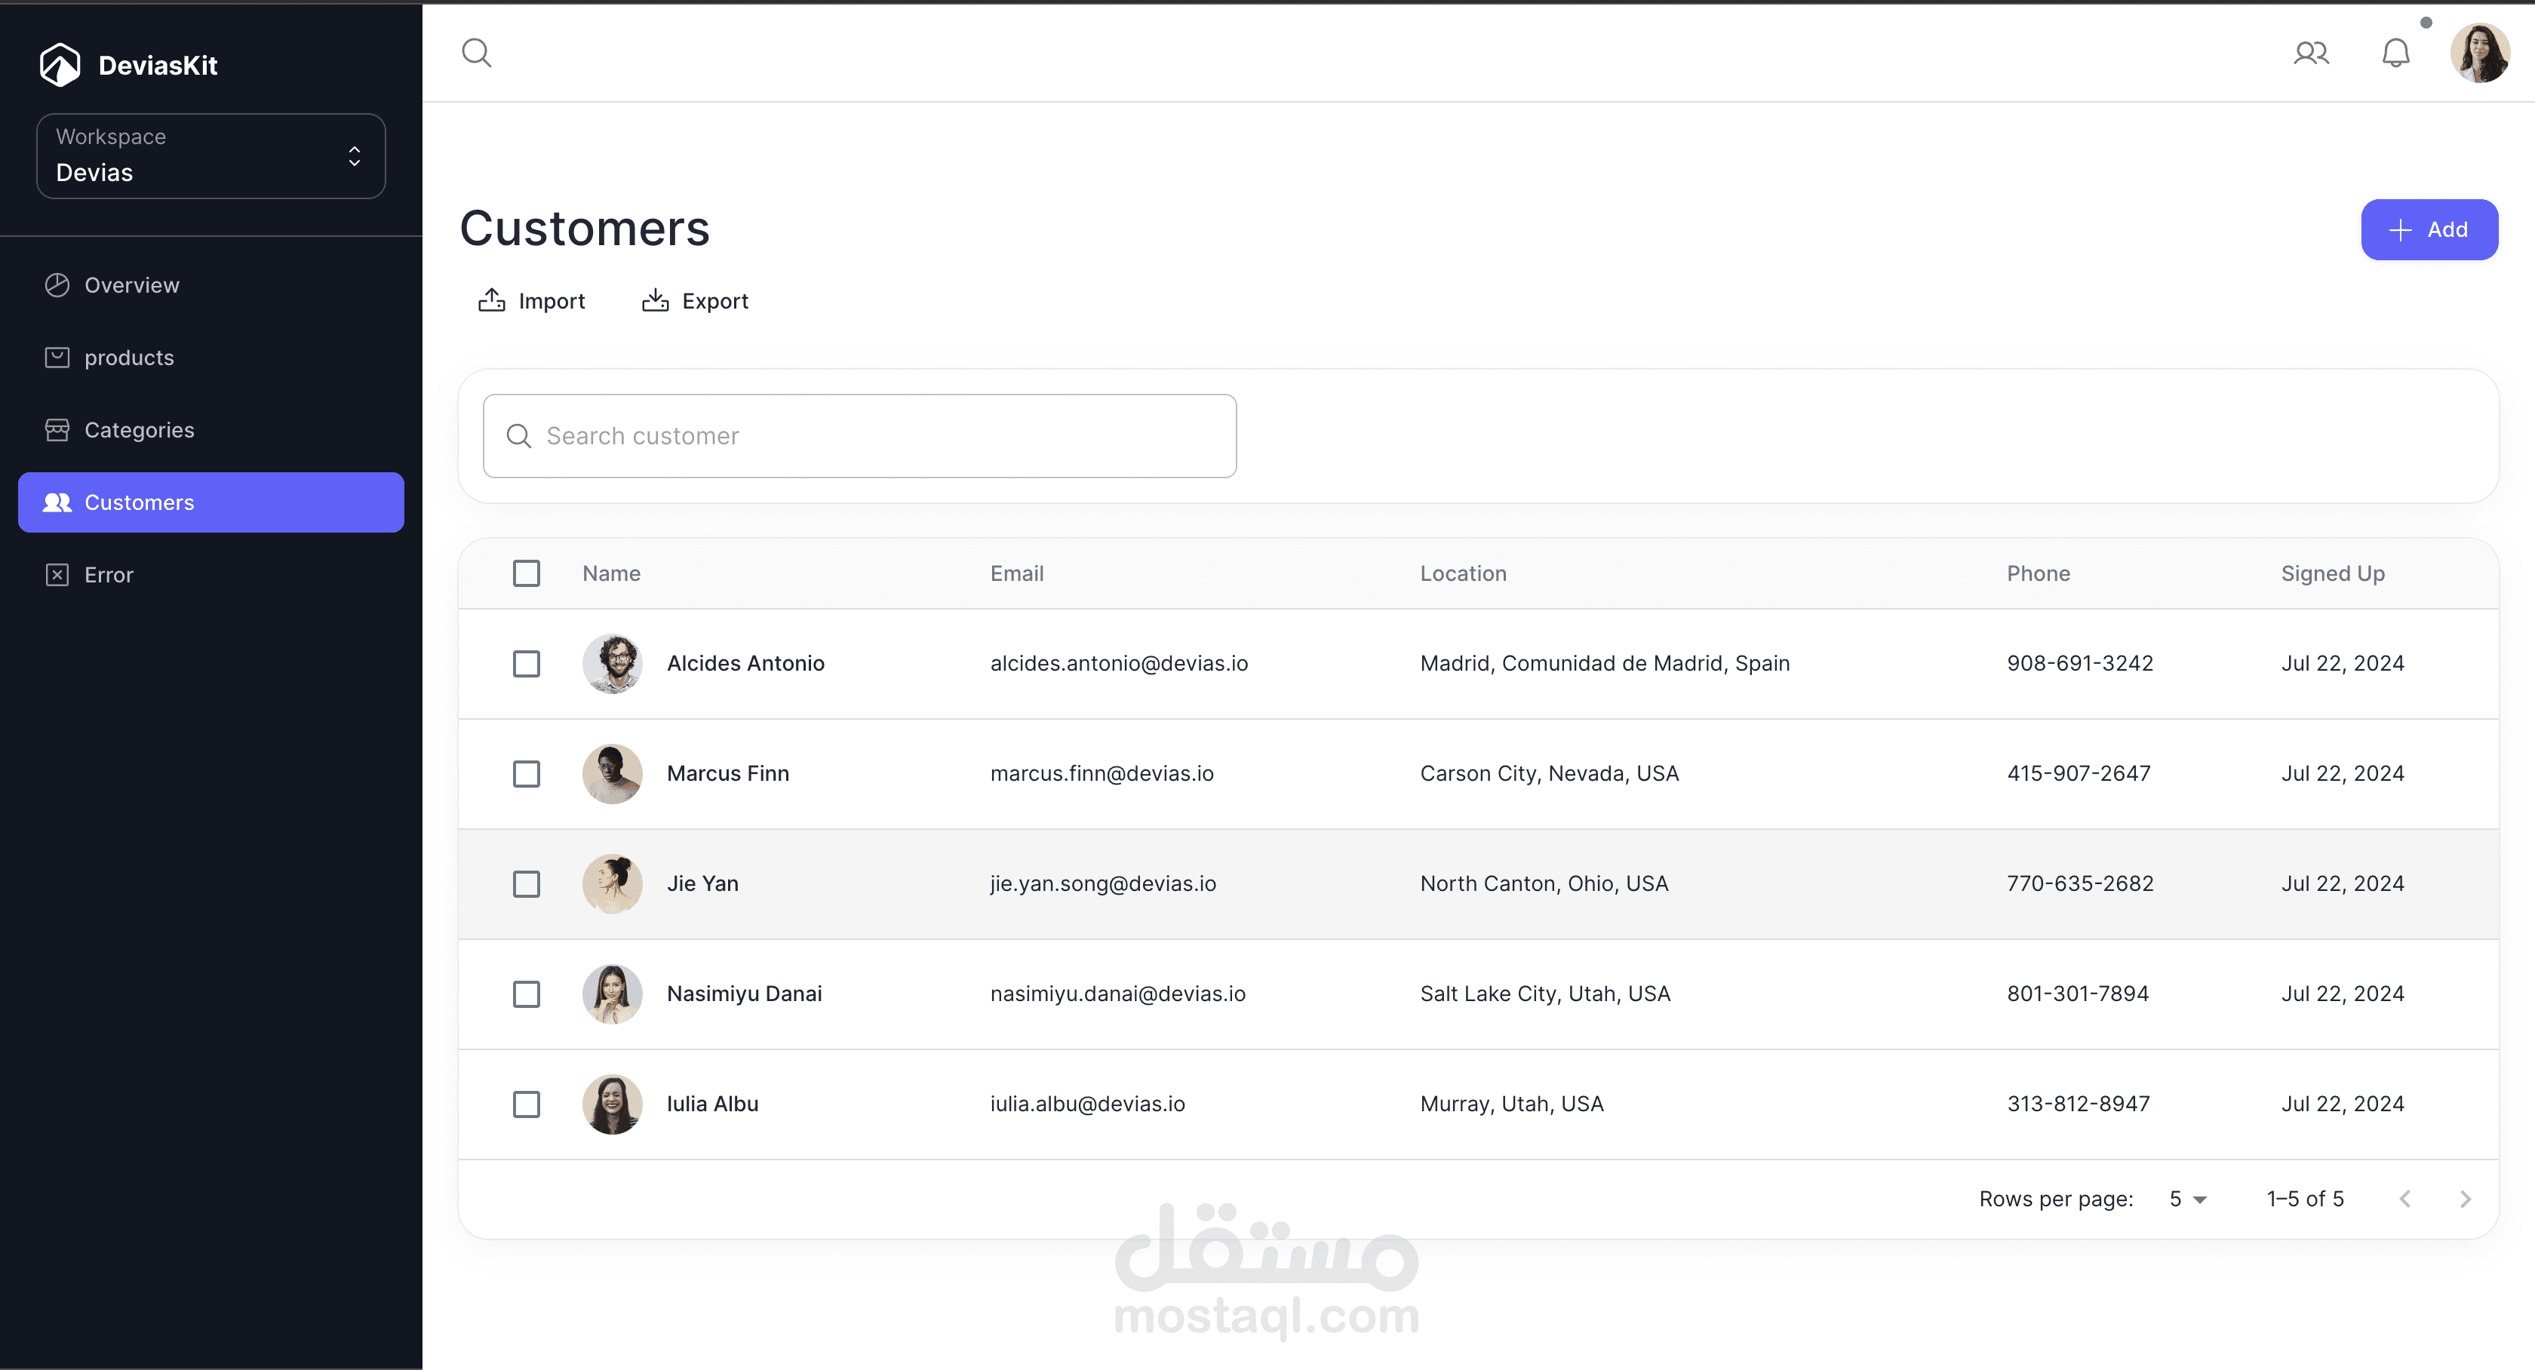Click the Error sidebar icon
Image resolution: width=2535 pixels, height=1370 pixels.
(57, 575)
